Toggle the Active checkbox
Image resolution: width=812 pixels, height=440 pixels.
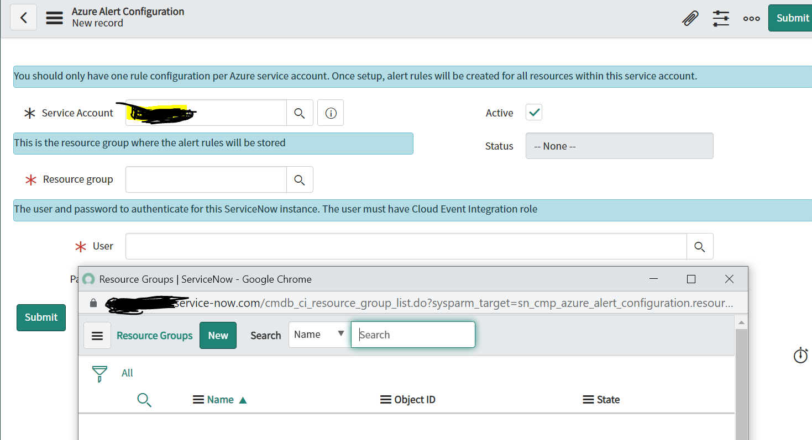534,112
